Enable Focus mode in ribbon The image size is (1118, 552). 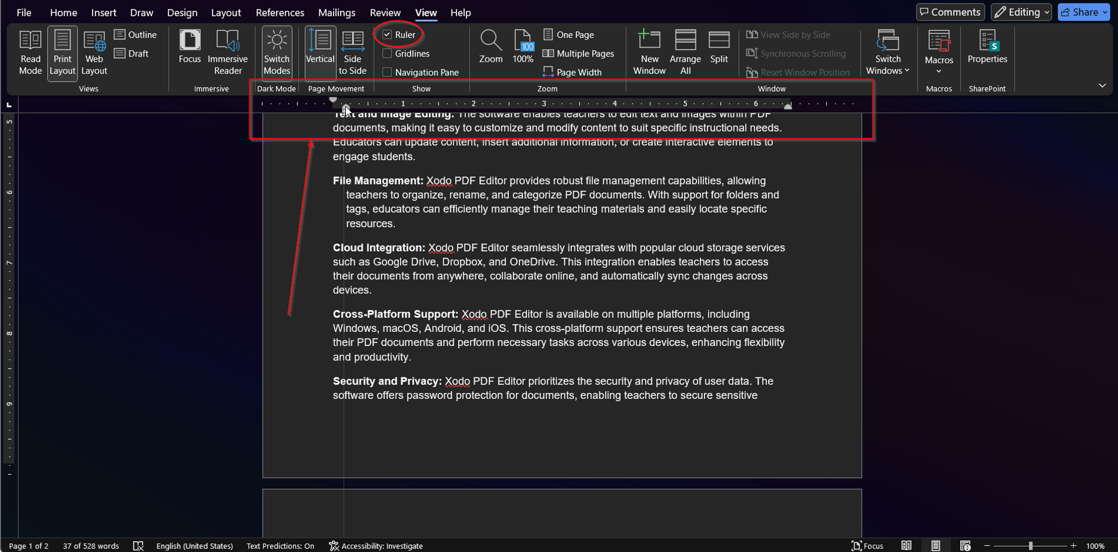pyautogui.click(x=190, y=47)
